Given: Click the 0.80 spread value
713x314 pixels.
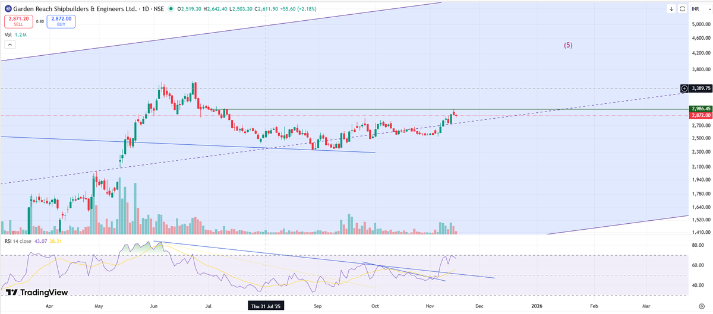Looking at the screenshot, I should [40, 22].
